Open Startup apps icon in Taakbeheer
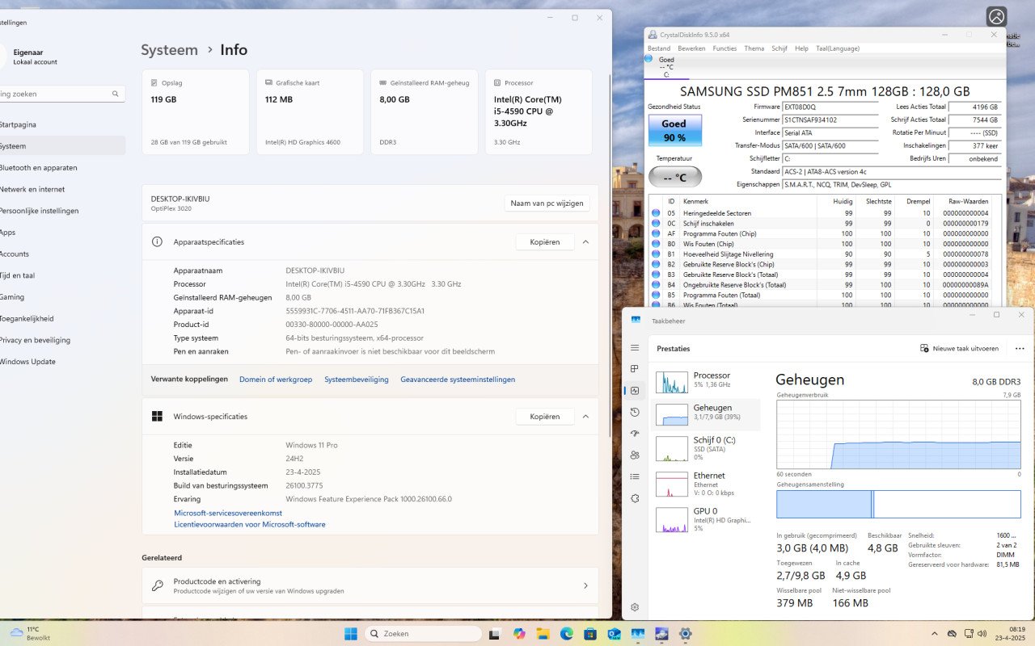1035x646 pixels. (635, 434)
